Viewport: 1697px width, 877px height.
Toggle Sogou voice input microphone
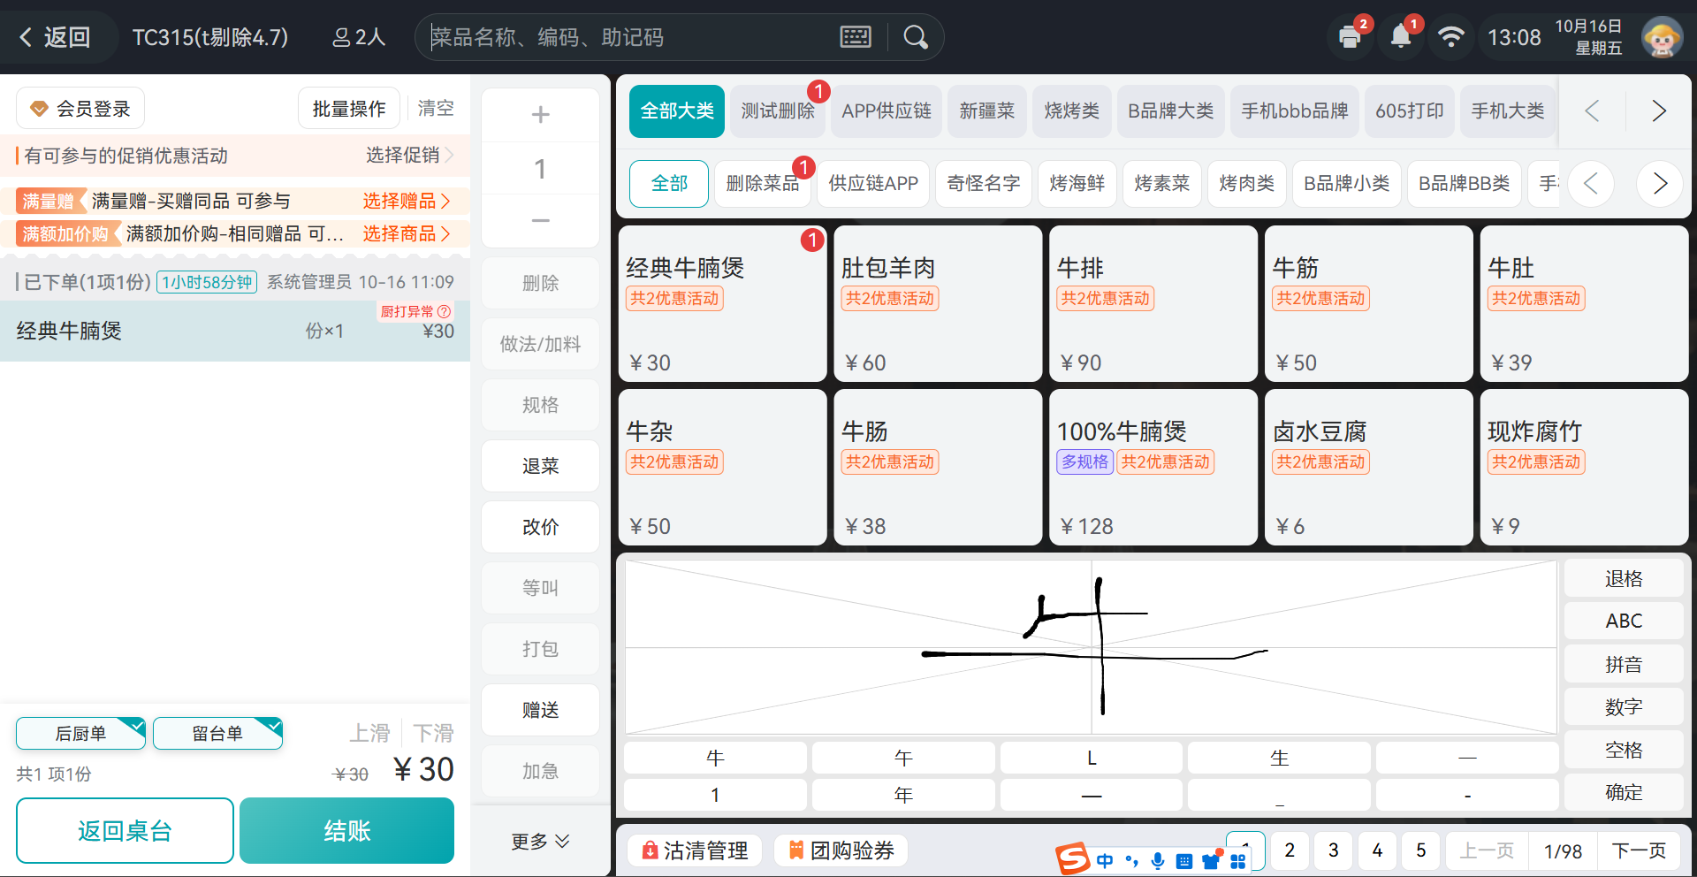[1158, 860]
